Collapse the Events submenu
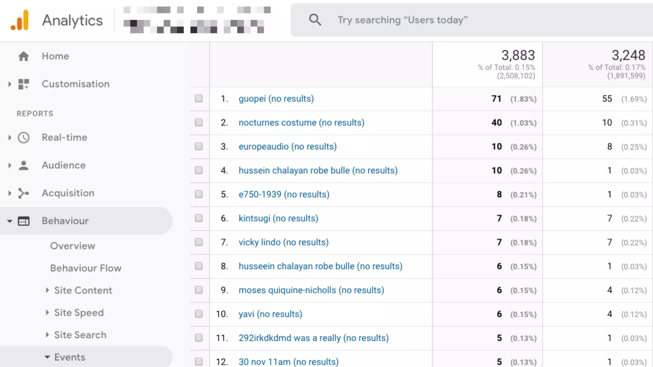This screenshot has width=653, height=367. point(48,357)
